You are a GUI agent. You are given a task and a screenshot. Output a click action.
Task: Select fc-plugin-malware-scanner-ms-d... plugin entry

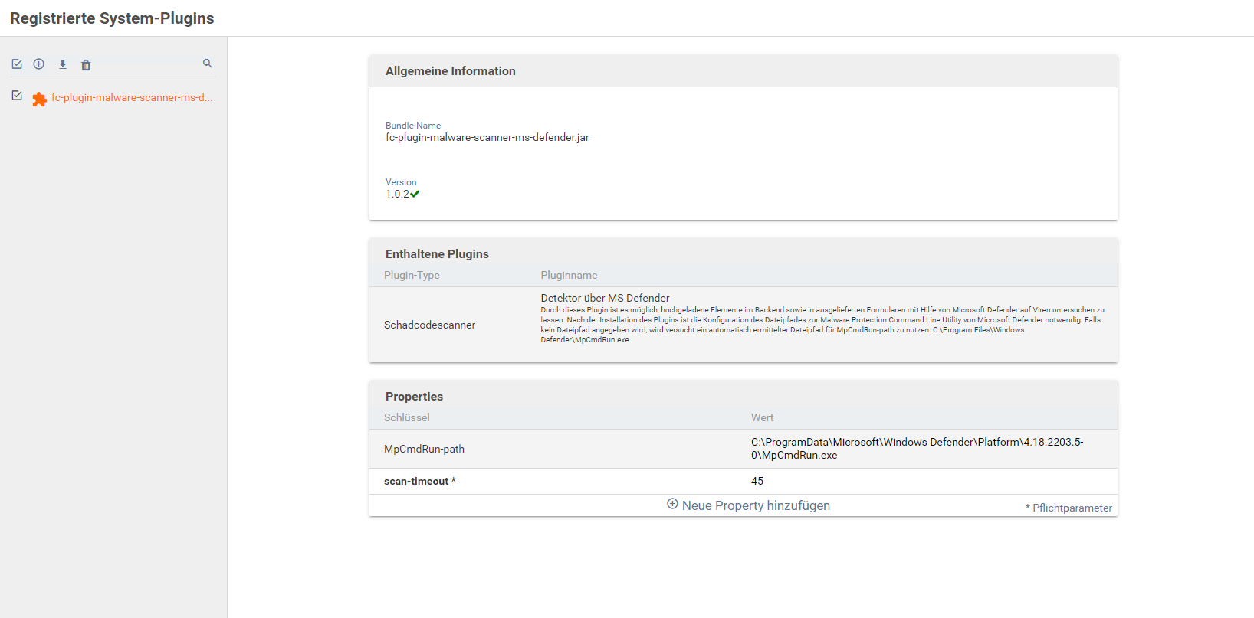[132, 98]
